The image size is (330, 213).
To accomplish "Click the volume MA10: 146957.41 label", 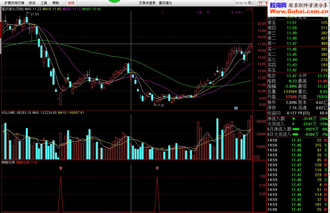I will click(x=71, y=112).
